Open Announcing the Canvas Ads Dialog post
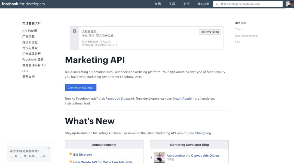The image size is (294, 163). click(193, 155)
